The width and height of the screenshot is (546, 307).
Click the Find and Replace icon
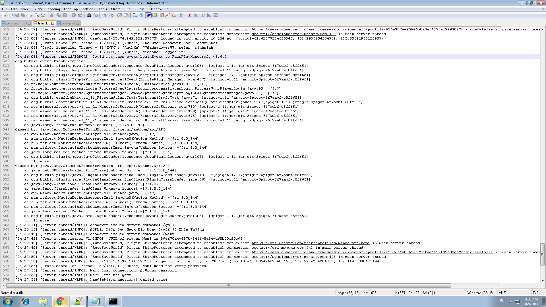tap(96, 15)
